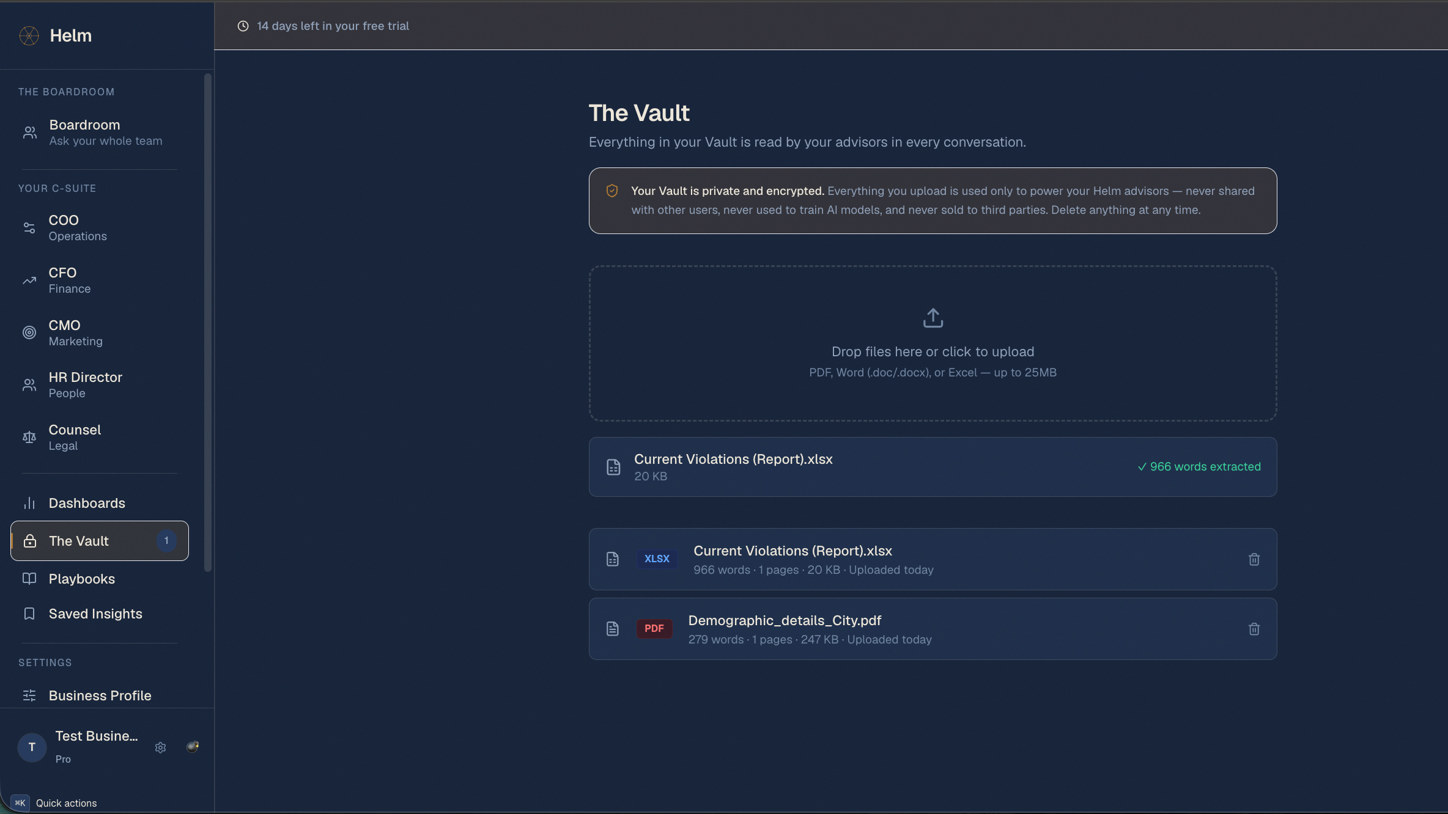The image size is (1448, 814).
Task: Click Quick actions shortcut button
Action: [54, 803]
